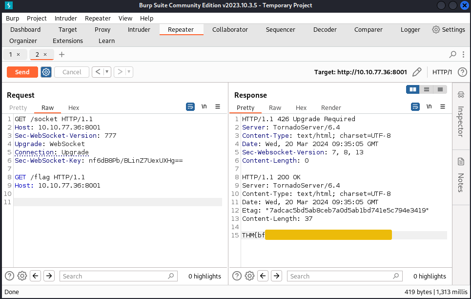Viewport: 471px width, 299px height.
Task: Select request Pretty view tab
Action: [18, 107]
